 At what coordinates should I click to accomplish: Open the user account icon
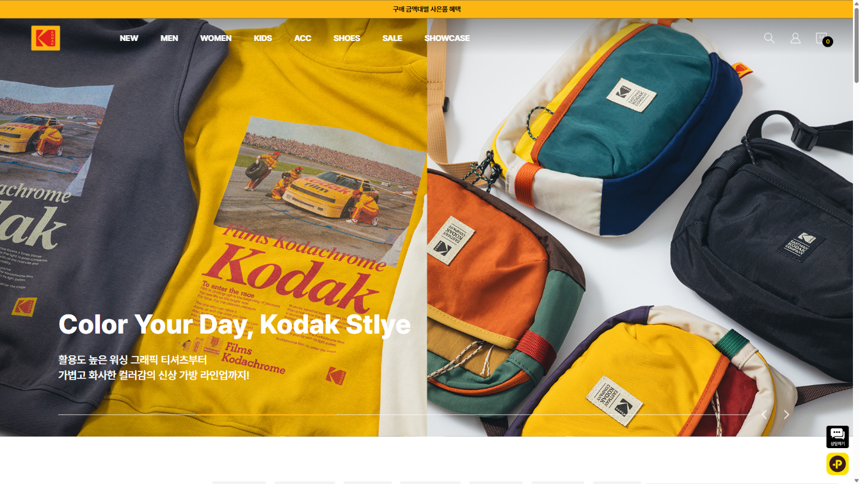point(795,38)
